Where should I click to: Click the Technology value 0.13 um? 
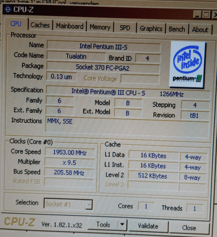coord(62,76)
